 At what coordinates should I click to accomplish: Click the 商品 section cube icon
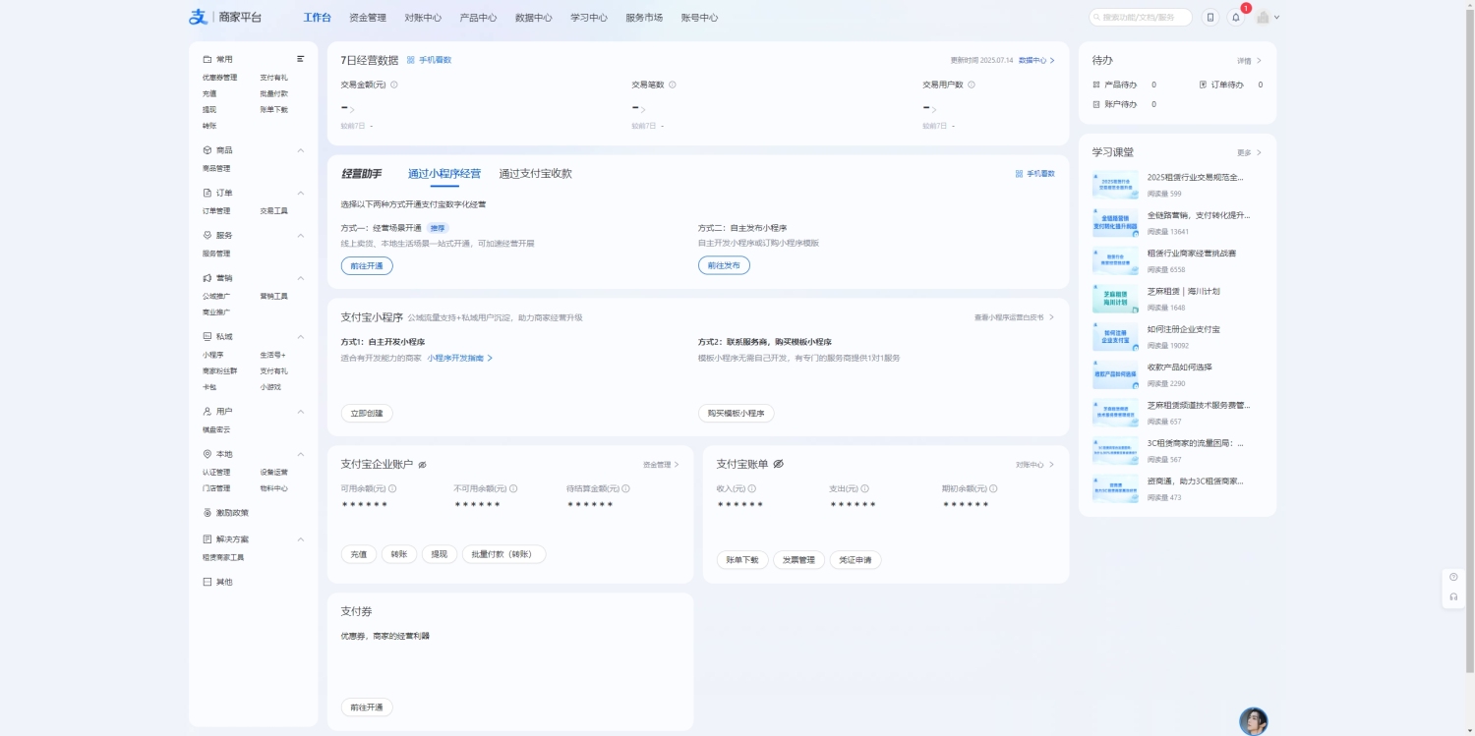pos(207,150)
